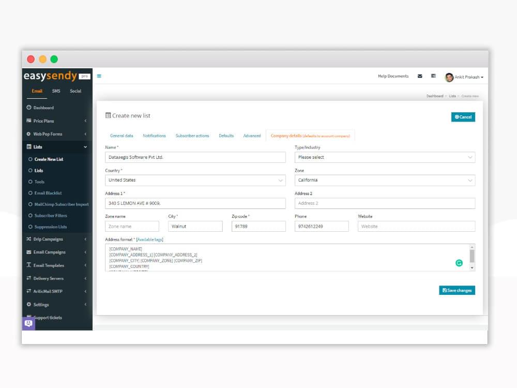Switch to the Defaults tab

(226, 136)
